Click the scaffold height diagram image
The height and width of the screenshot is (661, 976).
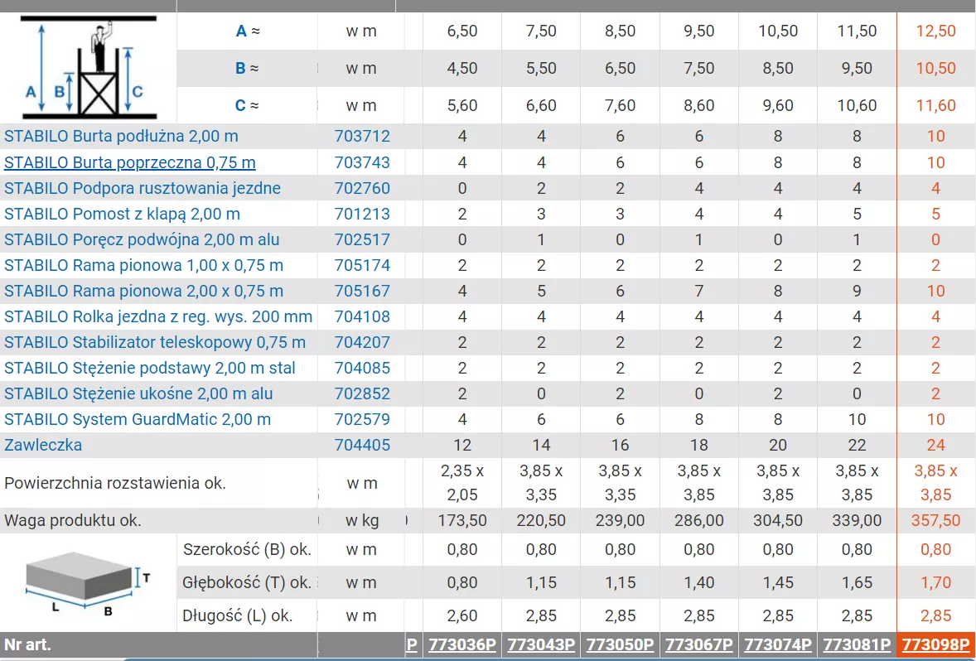[x=88, y=67]
